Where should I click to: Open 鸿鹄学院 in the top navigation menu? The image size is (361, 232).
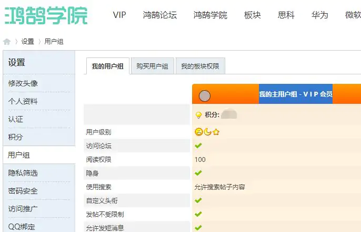(x=210, y=15)
